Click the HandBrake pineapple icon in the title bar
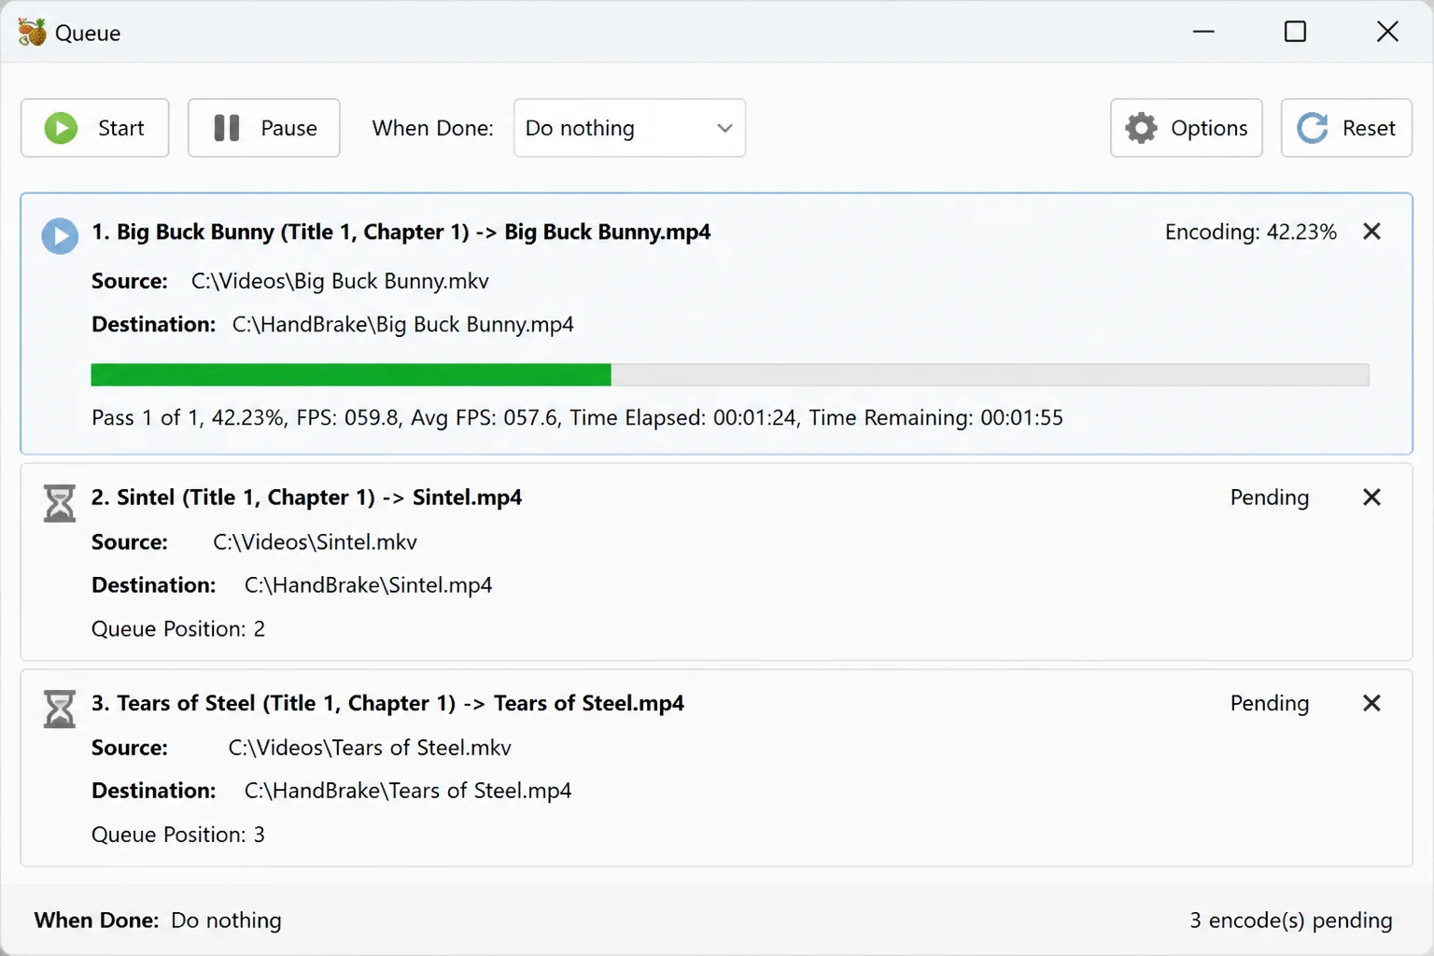The height and width of the screenshot is (956, 1434). click(32, 32)
